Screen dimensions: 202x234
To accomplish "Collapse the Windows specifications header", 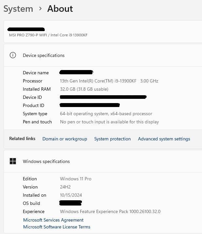I will pos(46,161).
